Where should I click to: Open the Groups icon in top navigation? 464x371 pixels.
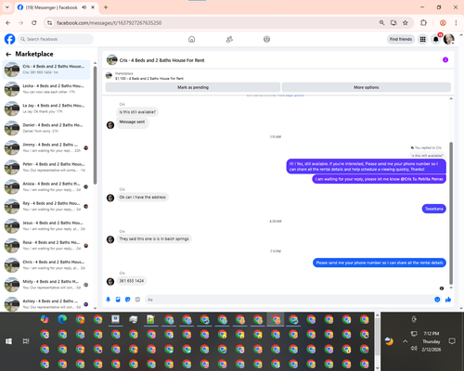pos(266,39)
